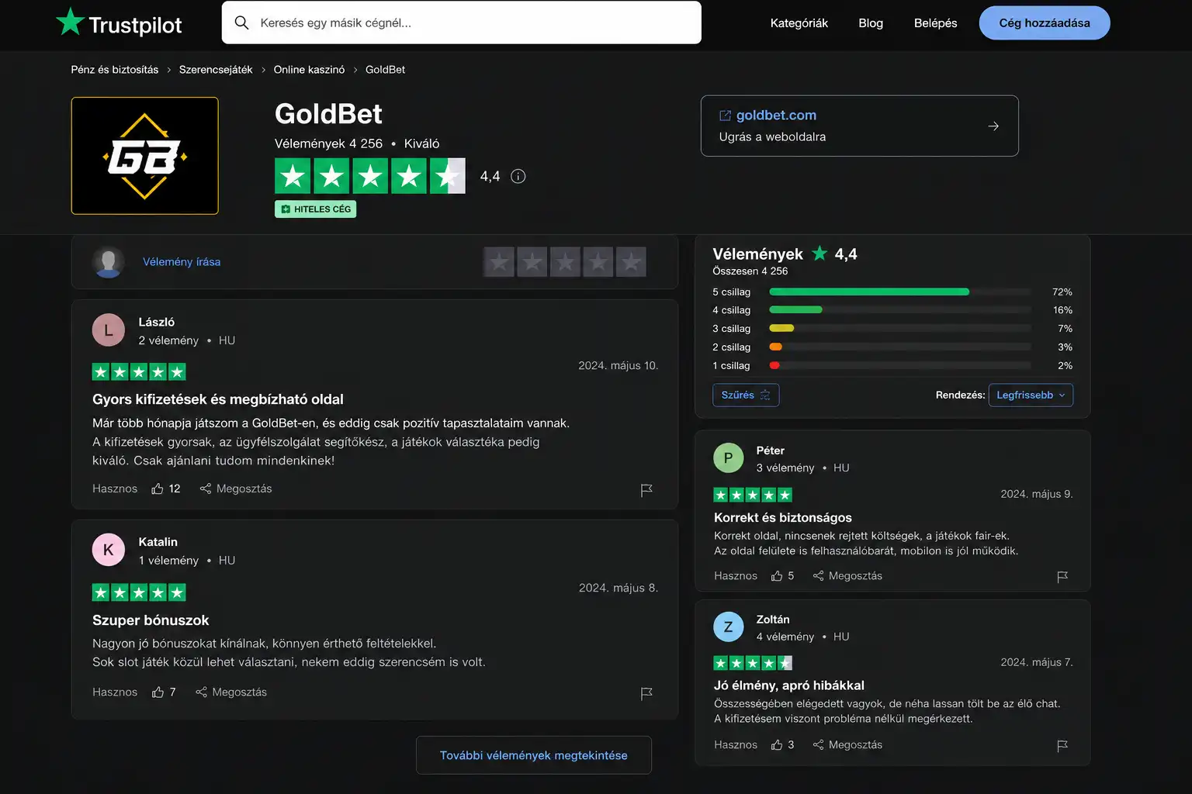Open Katalin's reviewer name link
The width and height of the screenshot is (1192, 794).
(158, 542)
